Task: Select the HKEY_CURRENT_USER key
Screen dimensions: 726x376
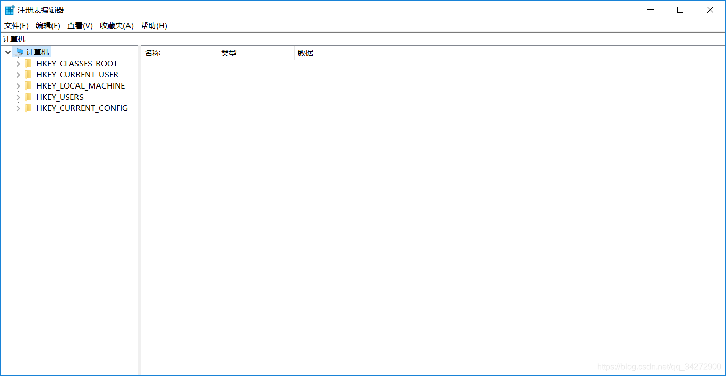Action: [x=77, y=75]
